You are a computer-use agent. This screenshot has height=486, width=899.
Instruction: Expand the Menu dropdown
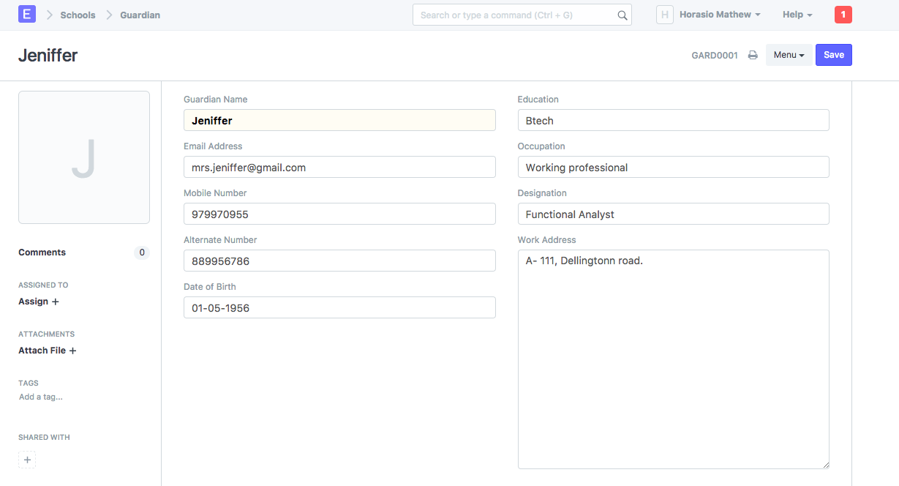[x=789, y=55]
